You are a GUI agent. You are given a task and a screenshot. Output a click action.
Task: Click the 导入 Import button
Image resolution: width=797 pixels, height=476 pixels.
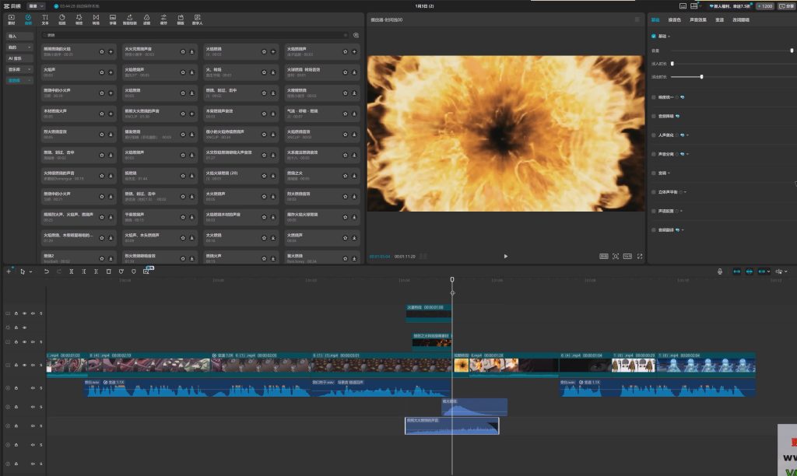point(19,36)
